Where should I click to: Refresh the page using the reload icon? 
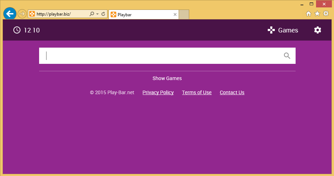[x=103, y=14]
